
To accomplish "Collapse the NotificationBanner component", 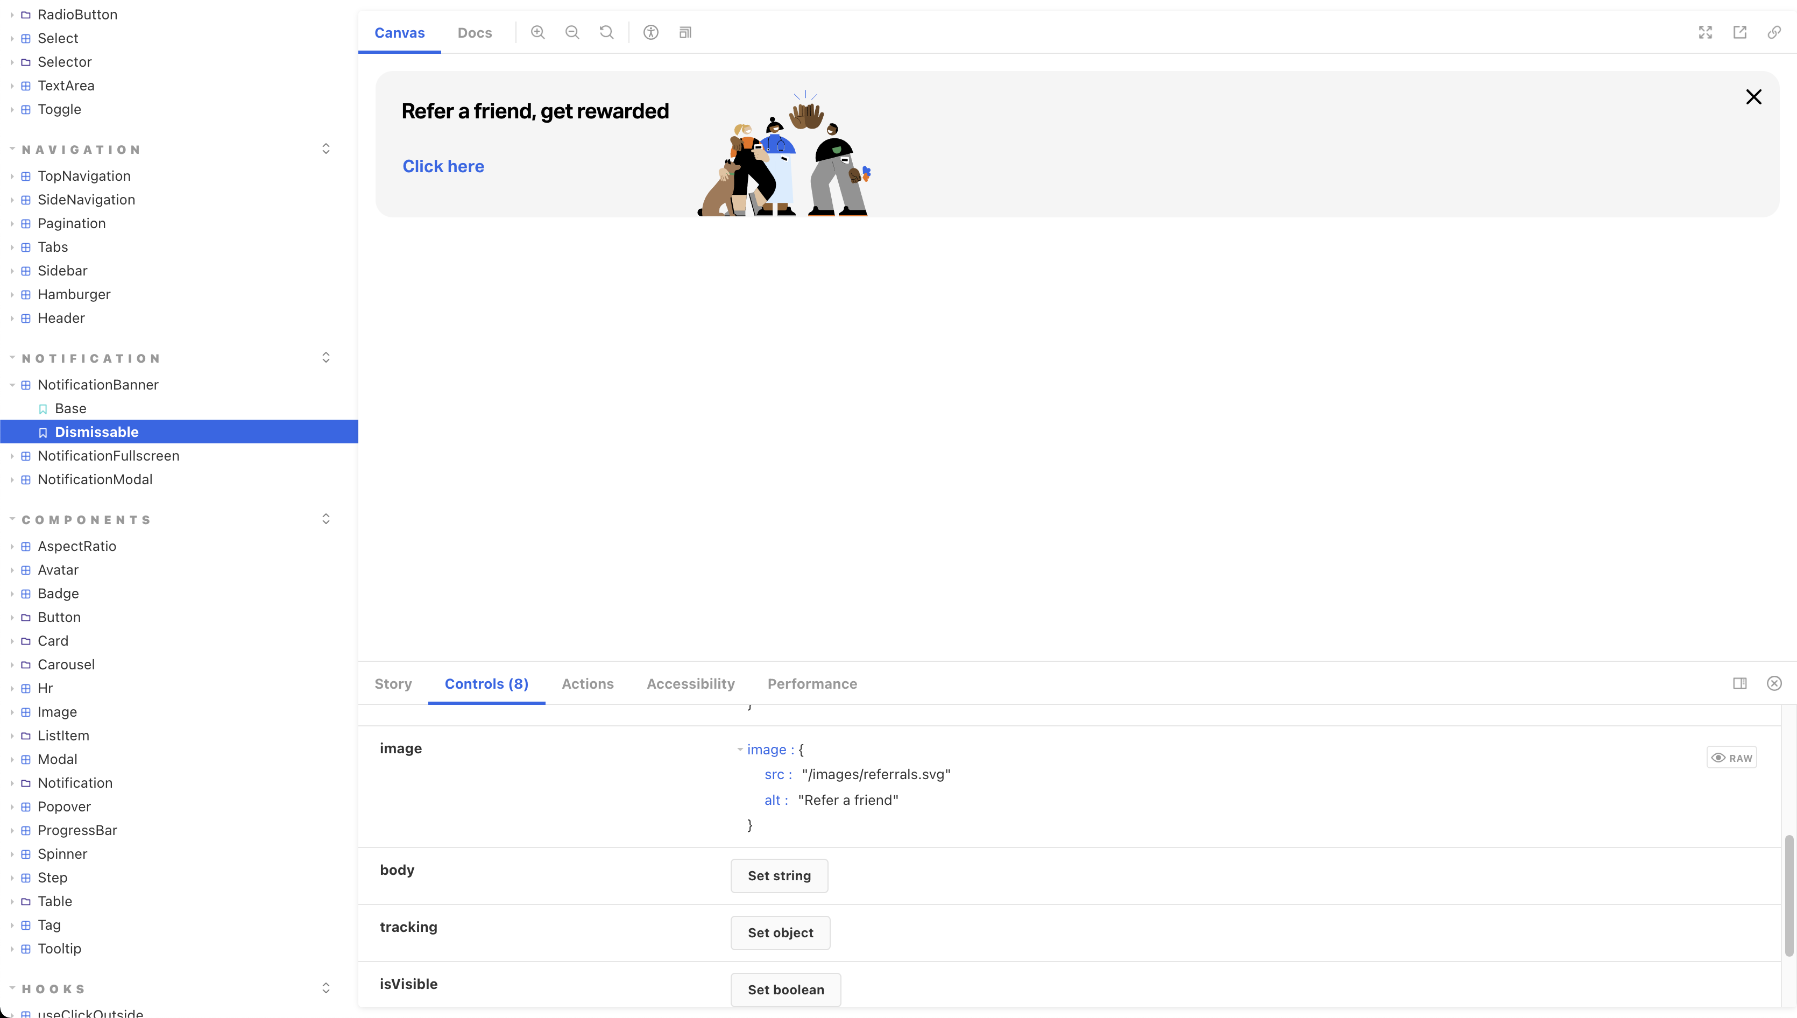I will pos(12,385).
